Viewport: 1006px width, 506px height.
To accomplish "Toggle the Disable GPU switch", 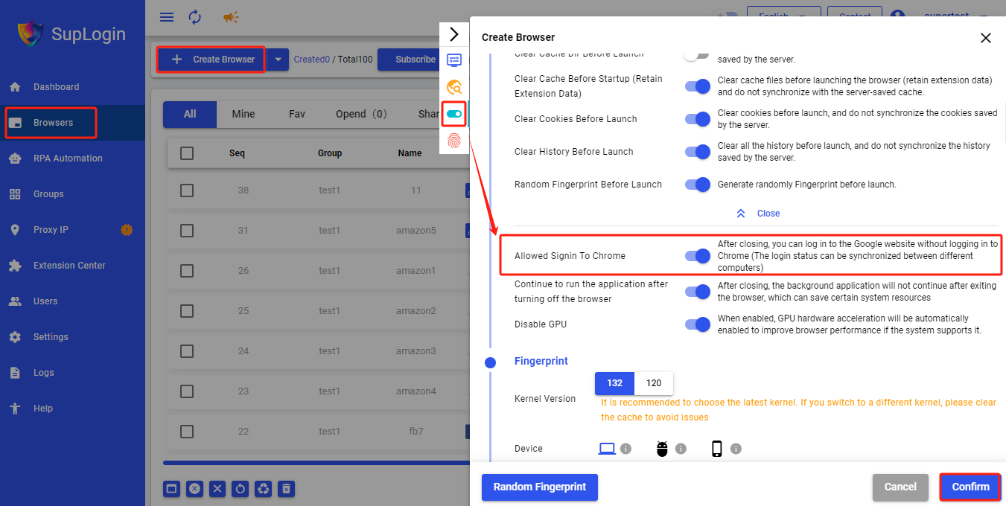I will tap(698, 324).
